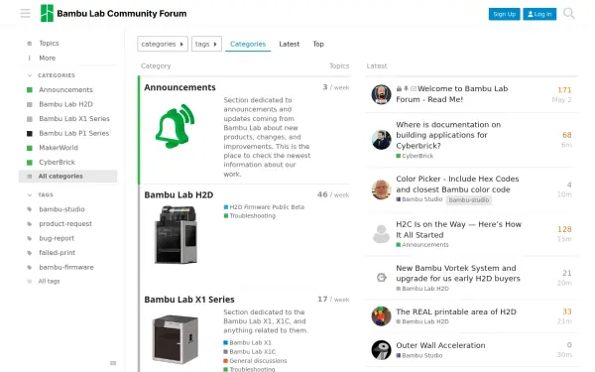Click the Announcements bell icon
Image resolution: width=595 pixels, height=372 pixels.
175,126
